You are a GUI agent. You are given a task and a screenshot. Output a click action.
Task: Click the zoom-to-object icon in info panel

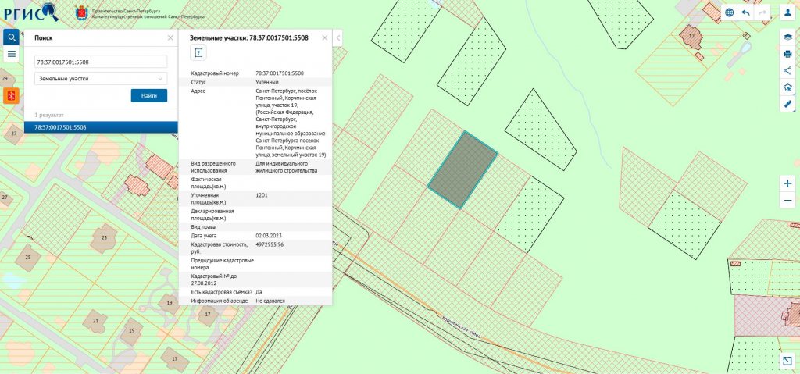(198, 52)
